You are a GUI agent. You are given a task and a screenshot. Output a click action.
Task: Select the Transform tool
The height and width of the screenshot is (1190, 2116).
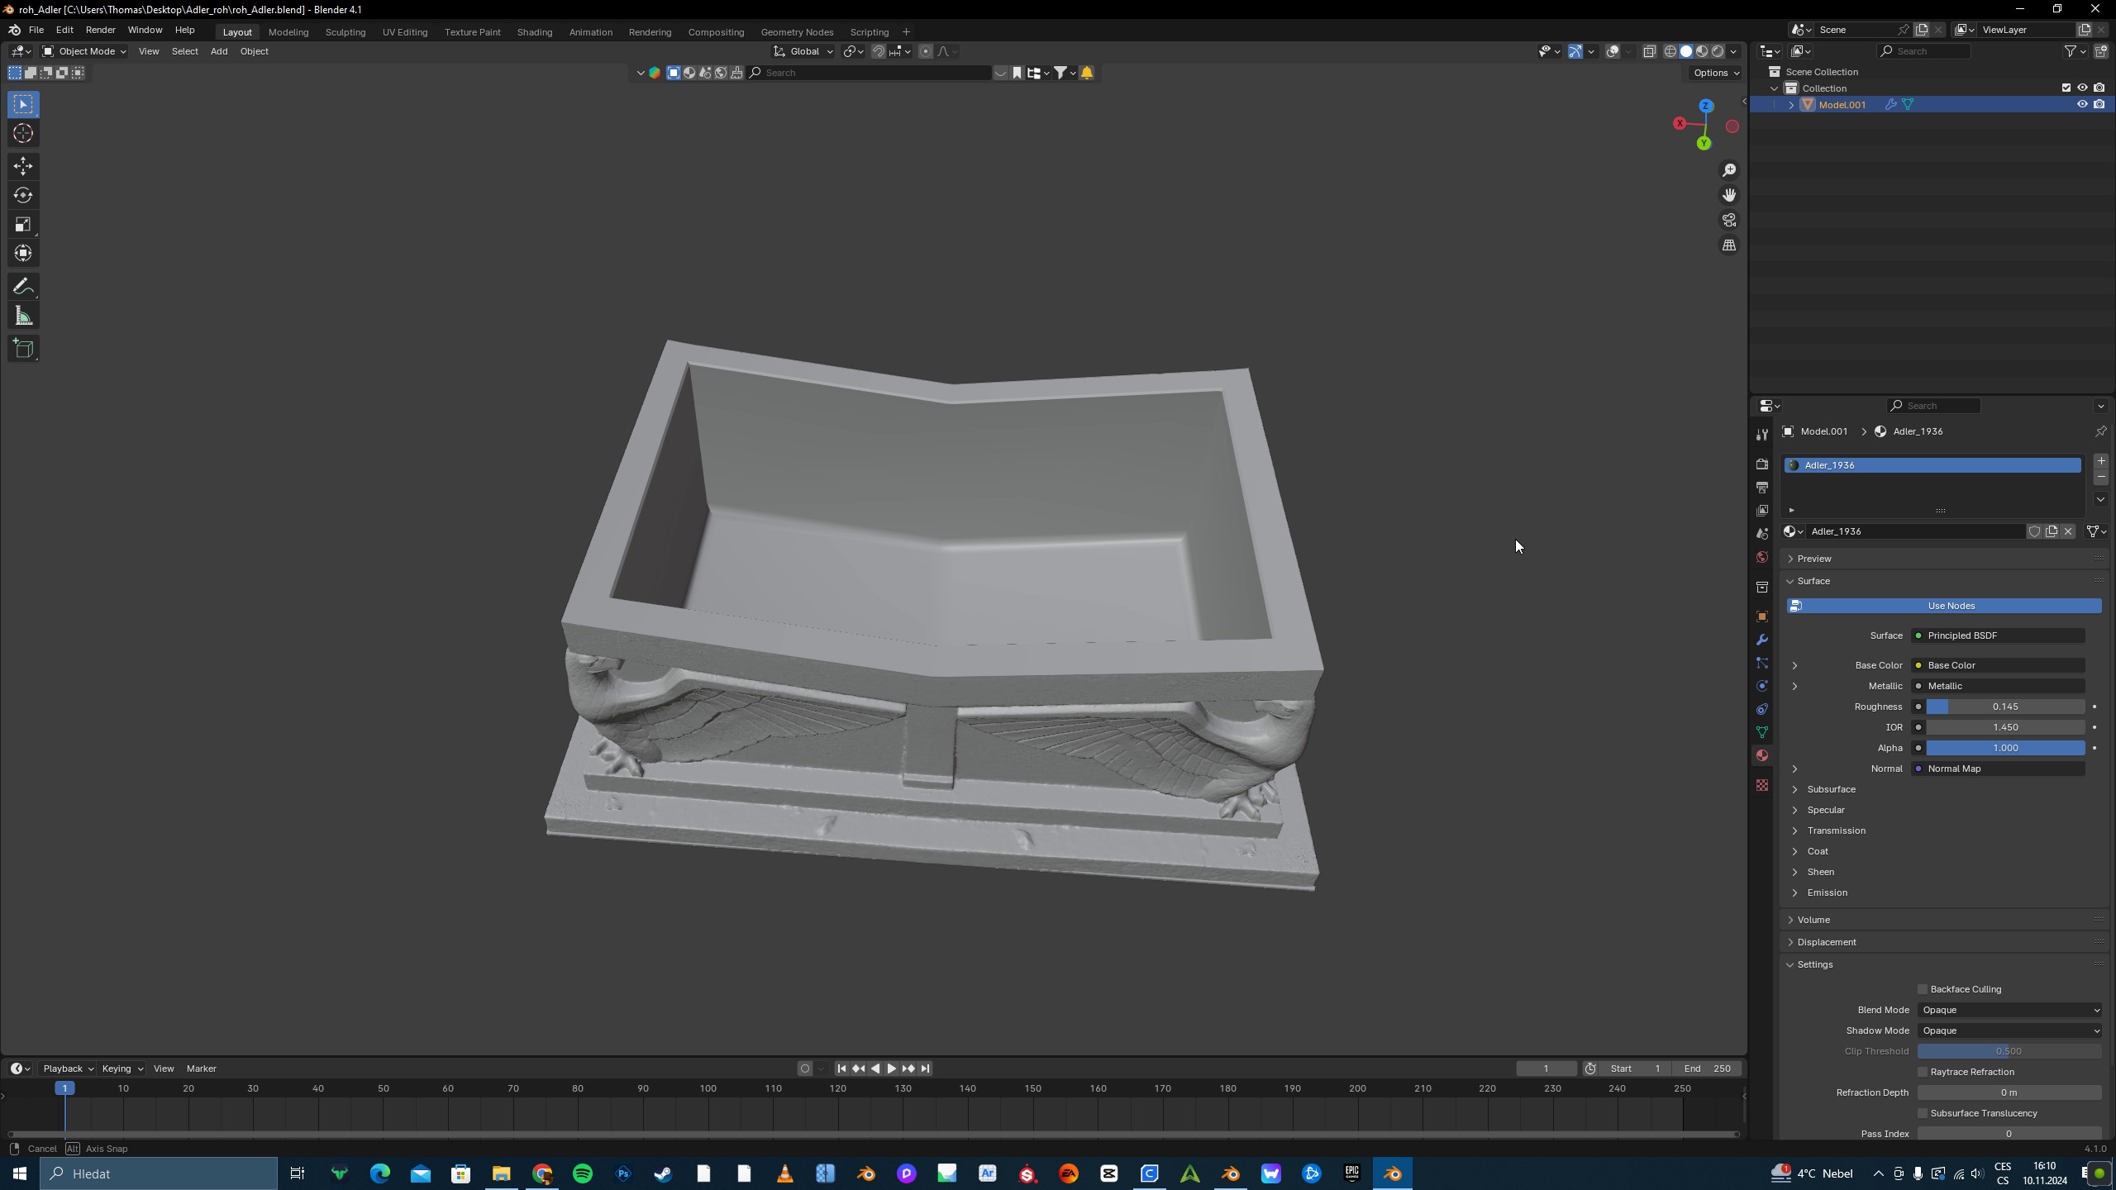(23, 254)
